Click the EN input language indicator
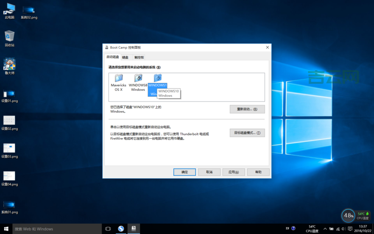This screenshot has height=234, width=374. [288, 228]
